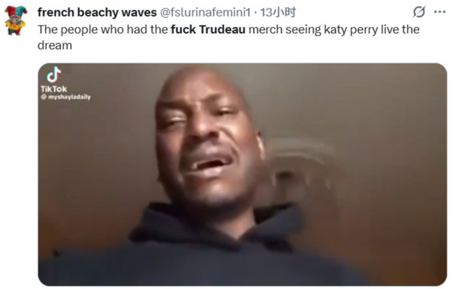Viewport: 456px width, 289px height.
Task: Click the TikTok note logo on video
Action: click(x=54, y=74)
